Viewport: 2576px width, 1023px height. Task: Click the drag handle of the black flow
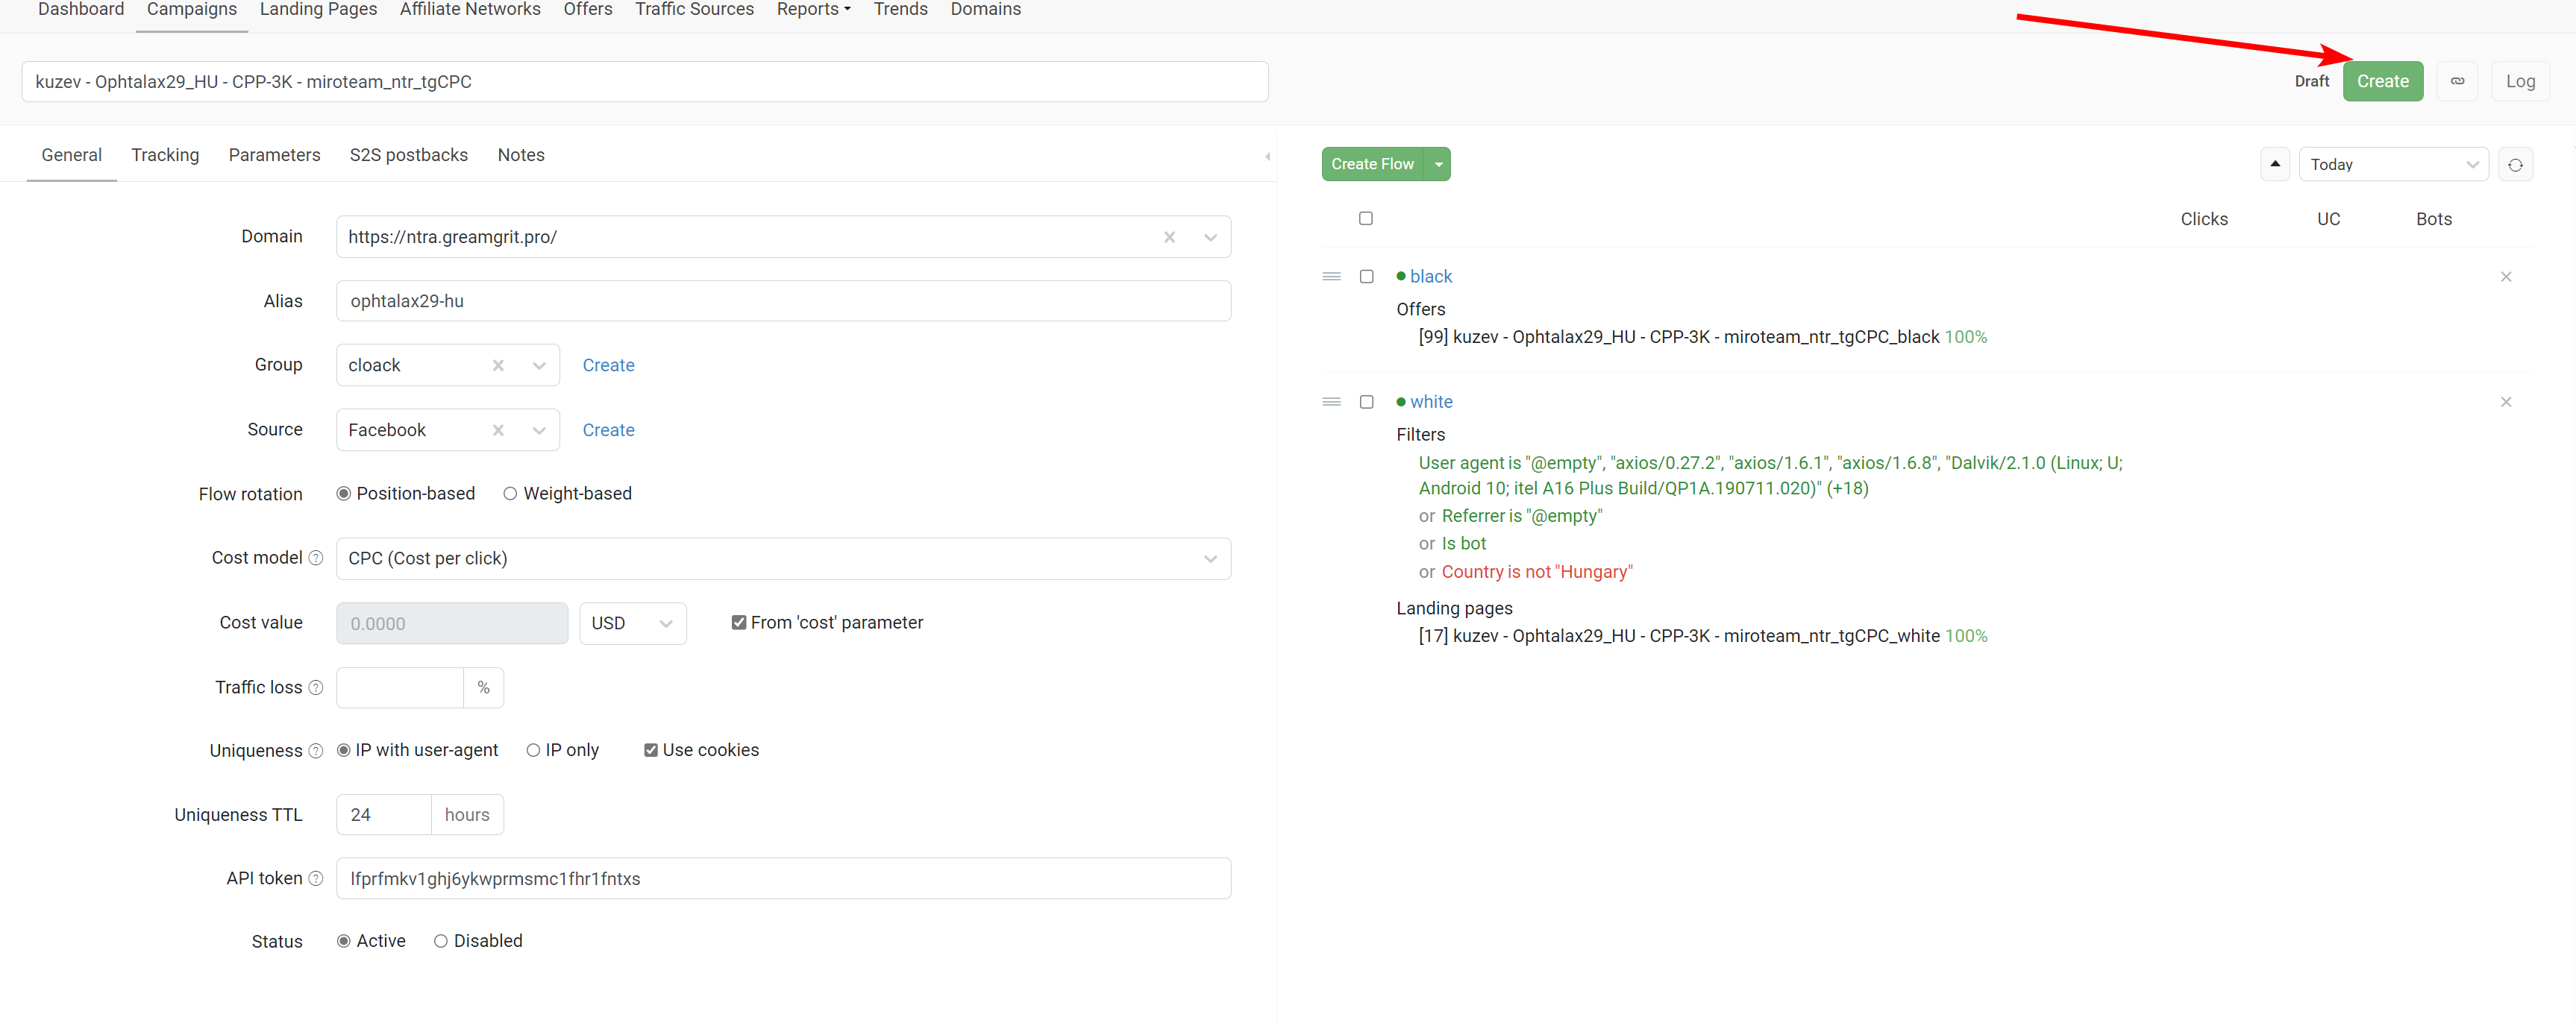[x=1331, y=277]
